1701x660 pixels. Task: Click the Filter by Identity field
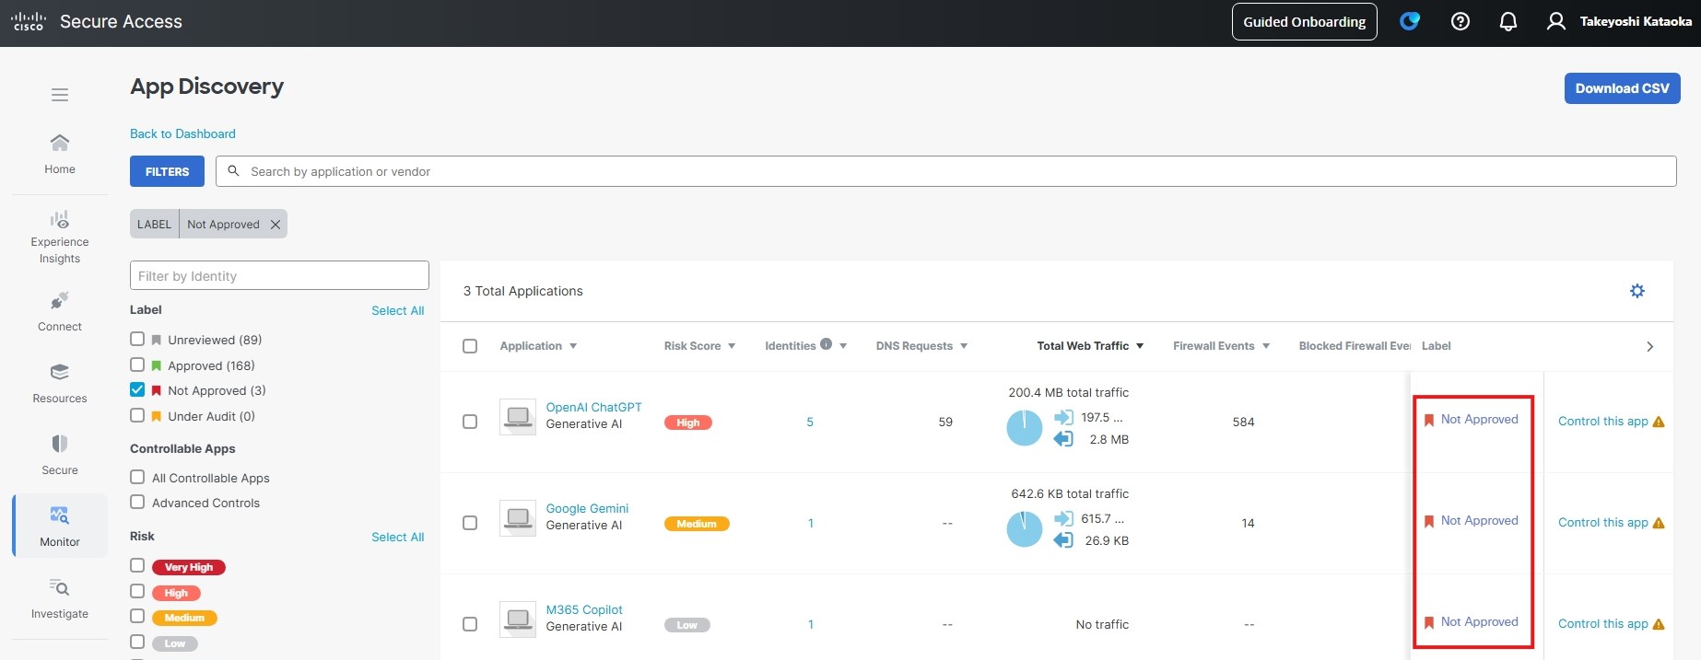[x=279, y=276]
